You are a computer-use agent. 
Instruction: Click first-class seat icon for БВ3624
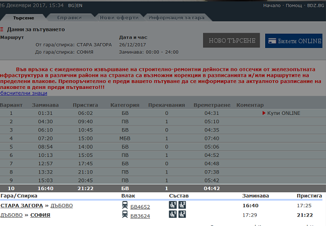173,214
